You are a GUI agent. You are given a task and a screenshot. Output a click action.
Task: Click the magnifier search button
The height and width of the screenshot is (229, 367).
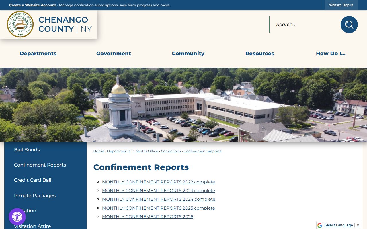click(349, 25)
